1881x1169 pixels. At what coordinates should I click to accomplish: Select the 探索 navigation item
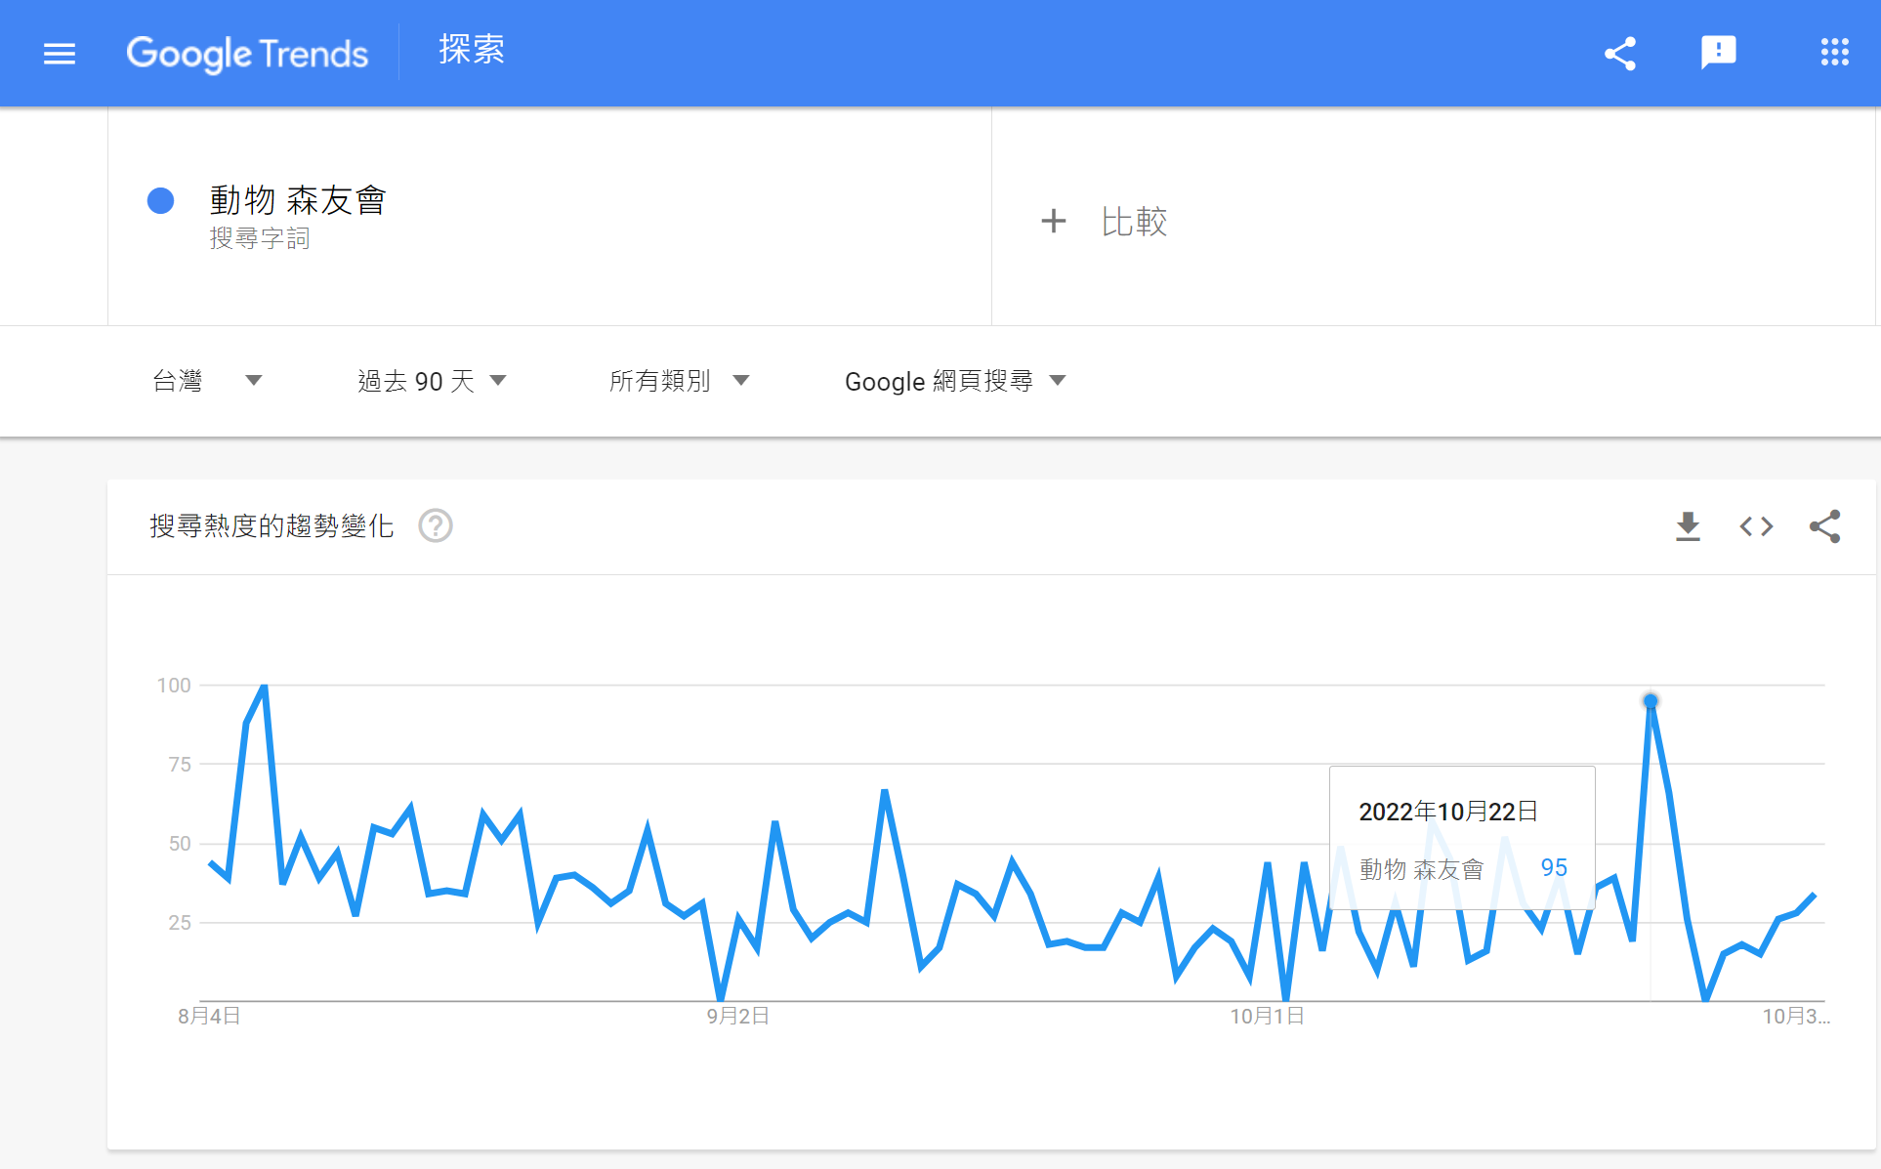click(471, 50)
